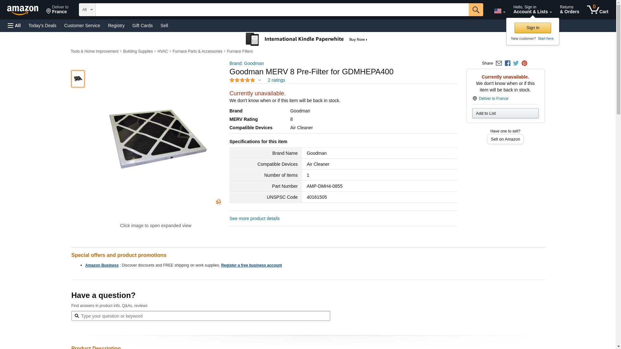This screenshot has width=621, height=349.
Task: Click the search magnifier button
Action: [475, 10]
